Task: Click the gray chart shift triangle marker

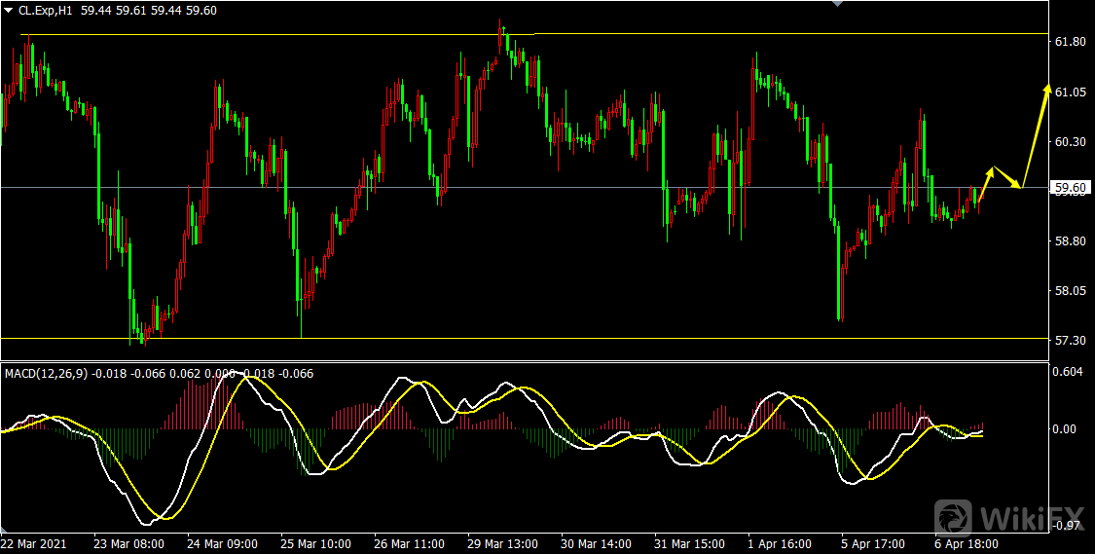Action: 835,4
